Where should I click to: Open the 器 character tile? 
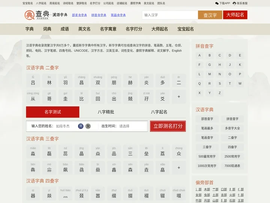point(33,194)
